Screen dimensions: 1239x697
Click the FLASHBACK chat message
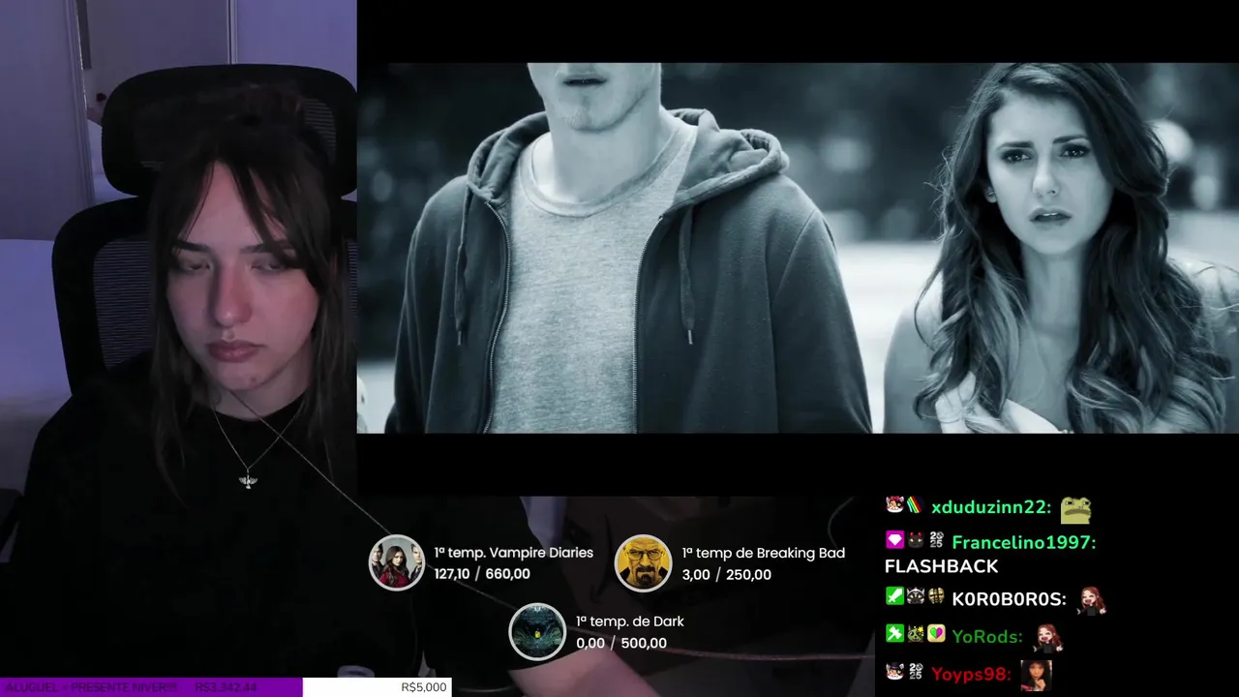(941, 566)
